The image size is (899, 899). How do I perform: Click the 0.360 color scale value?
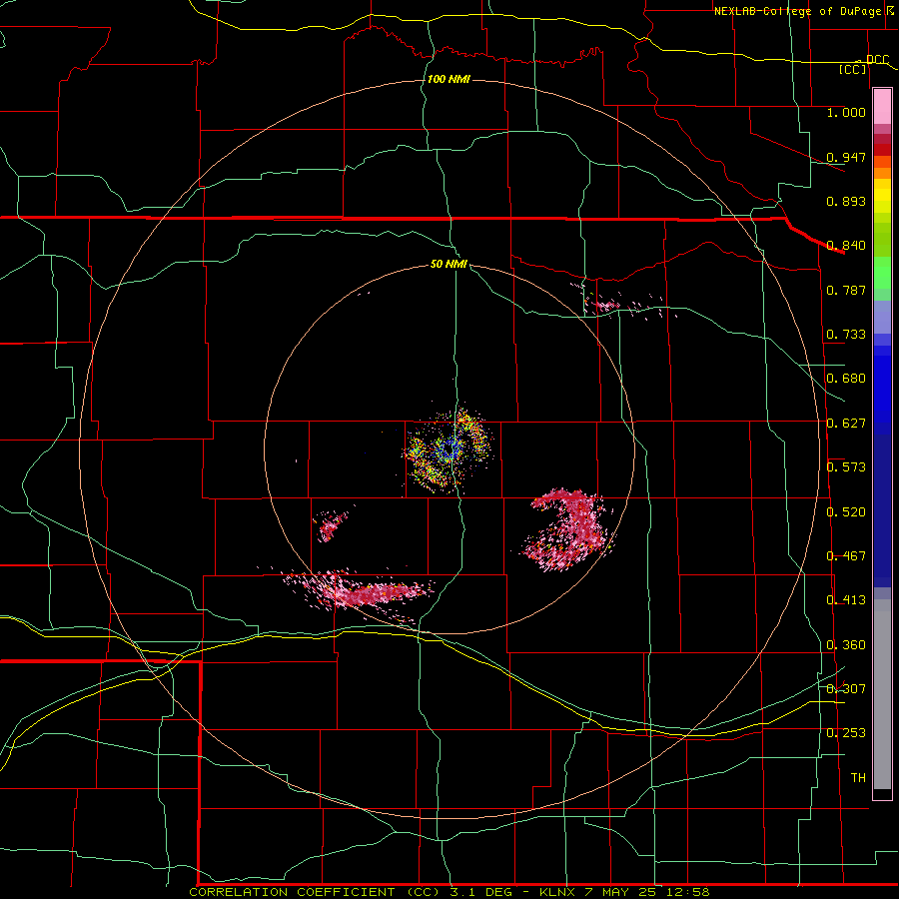point(846,645)
